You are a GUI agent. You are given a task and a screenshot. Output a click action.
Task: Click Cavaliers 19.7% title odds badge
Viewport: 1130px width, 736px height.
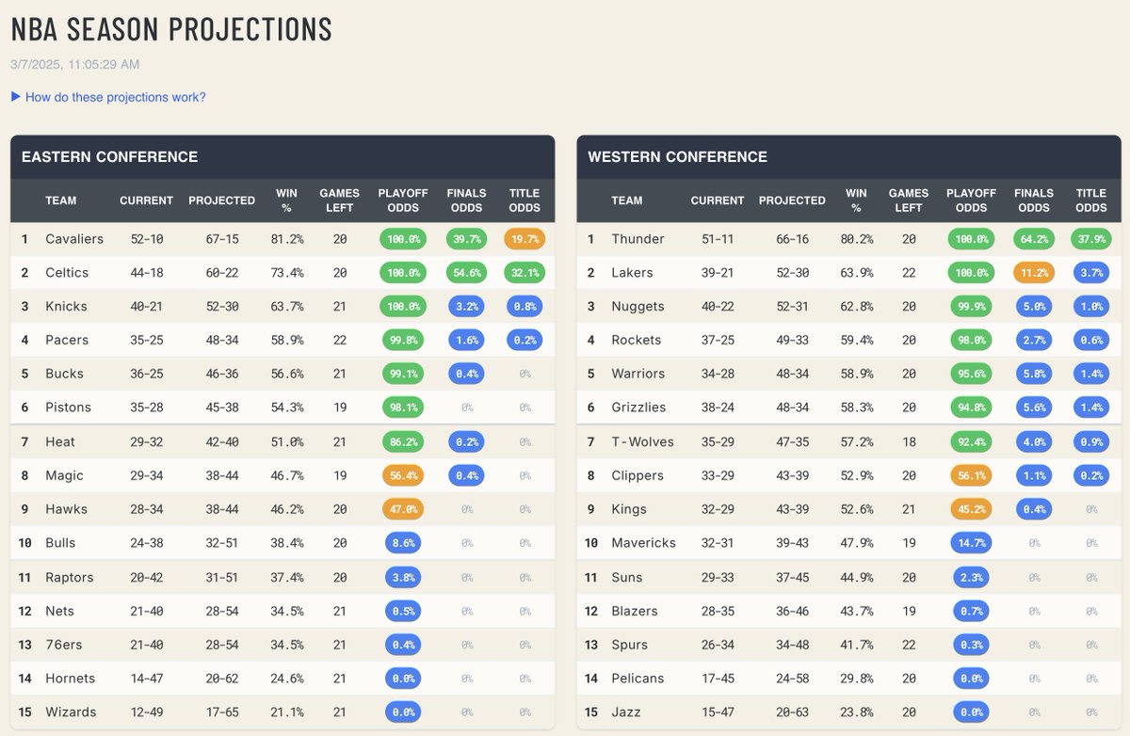point(525,239)
